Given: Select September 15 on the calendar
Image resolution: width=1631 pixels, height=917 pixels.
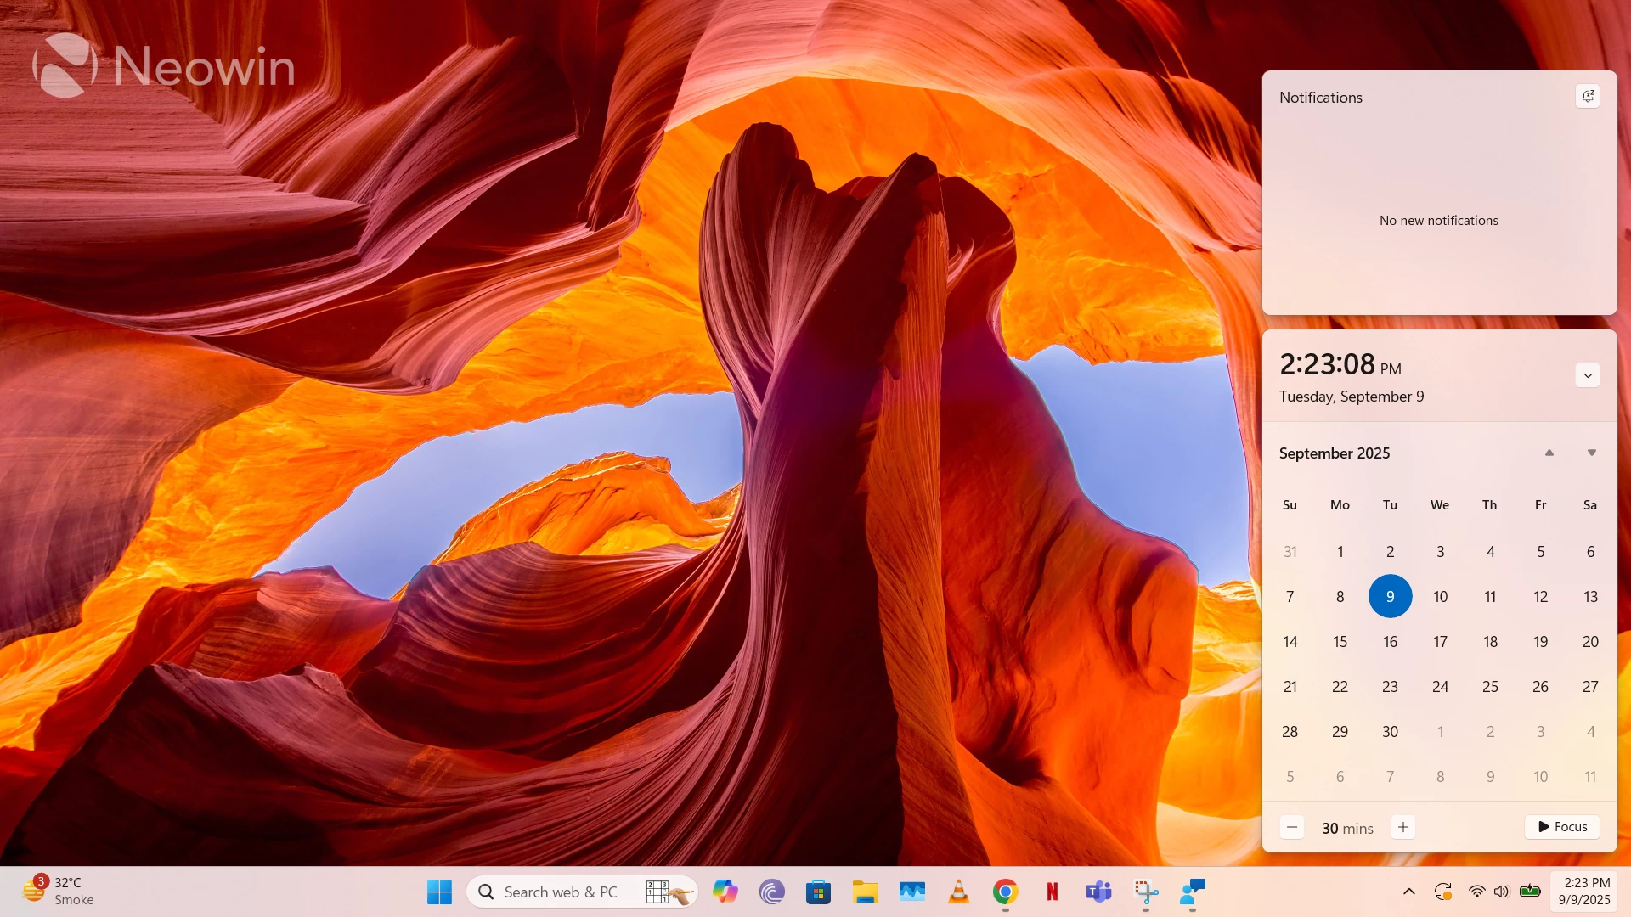Looking at the screenshot, I should [x=1340, y=641].
